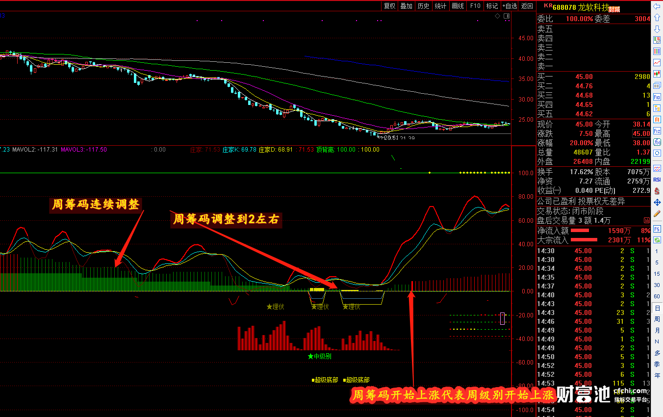This screenshot has width=663, height=417.
Task: Click the 净流入额 row
Action: coord(593,231)
